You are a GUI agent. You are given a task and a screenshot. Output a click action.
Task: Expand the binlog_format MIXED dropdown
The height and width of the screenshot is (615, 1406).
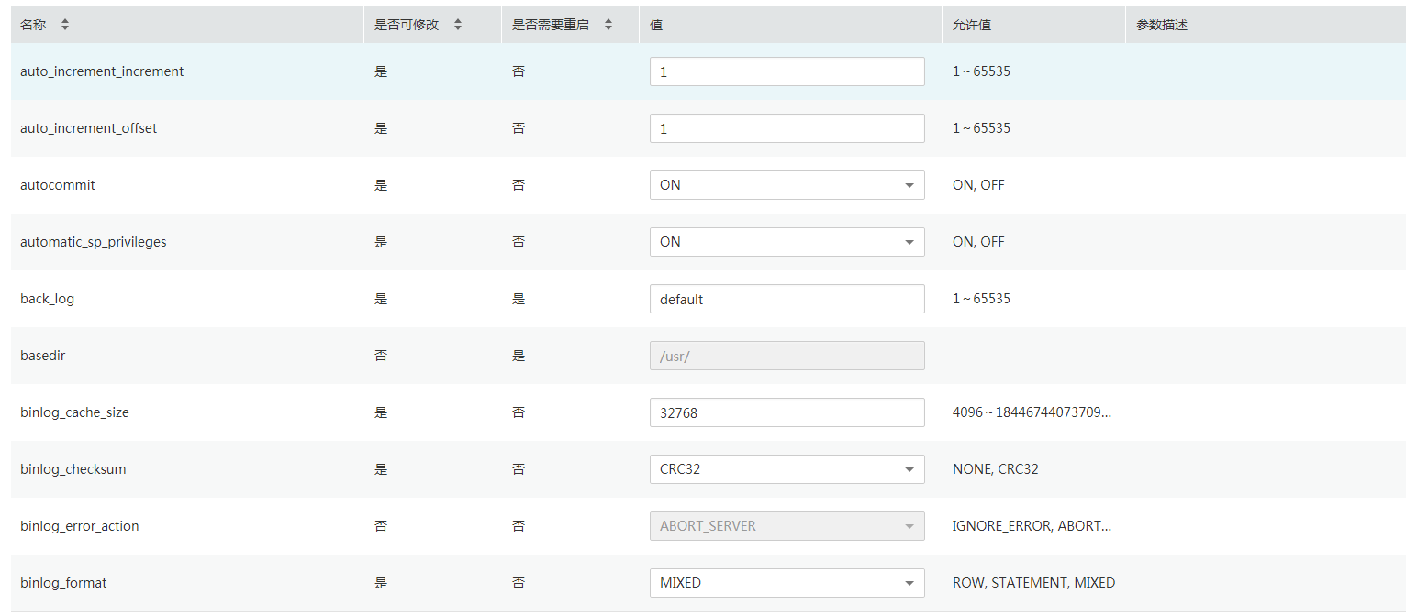tap(787, 583)
